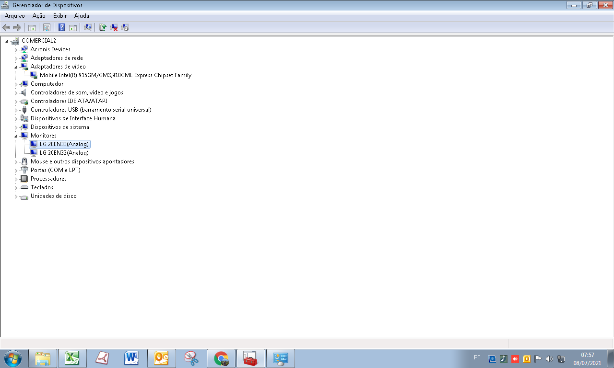Screen dimensions: 614x368
Task: Click the volume speaker tray icon
Action: click(549, 358)
